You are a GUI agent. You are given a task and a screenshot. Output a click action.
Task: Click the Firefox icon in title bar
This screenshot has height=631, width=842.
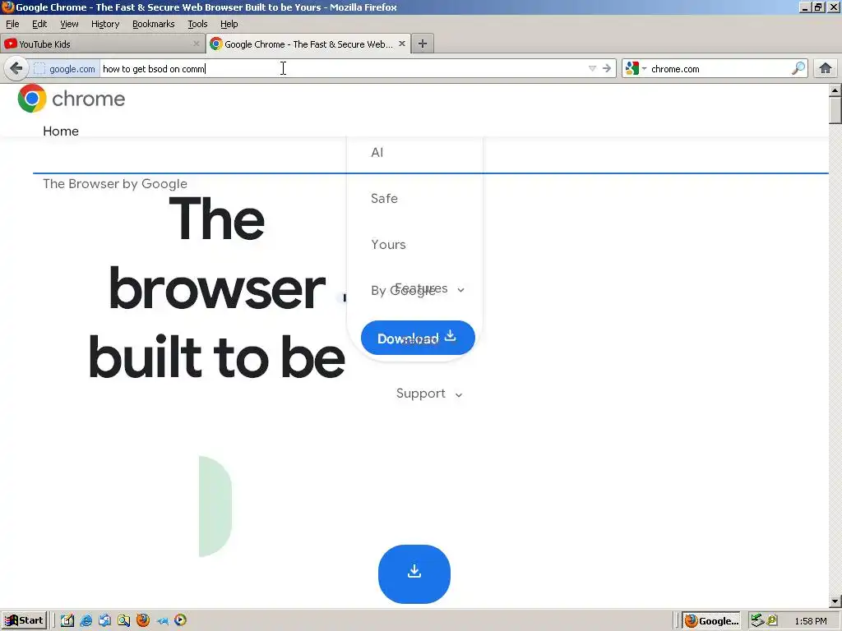click(x=7, y=7)
